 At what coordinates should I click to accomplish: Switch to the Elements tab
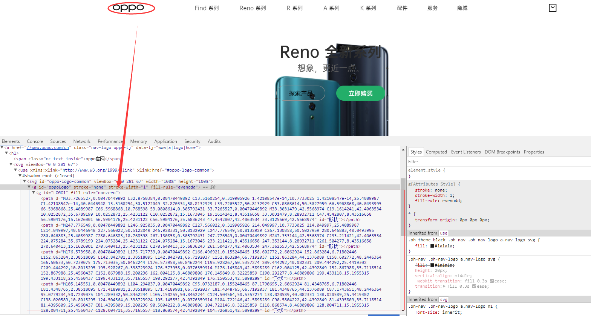11,141
